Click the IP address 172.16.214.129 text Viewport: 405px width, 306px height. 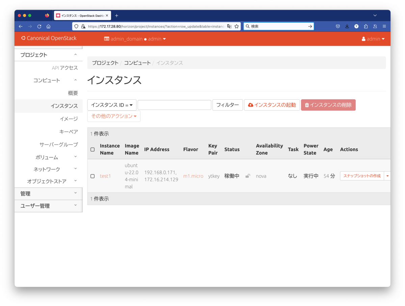161,180
